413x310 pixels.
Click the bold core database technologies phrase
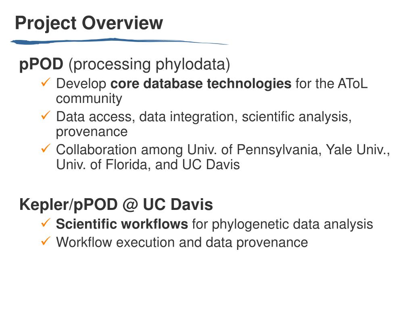click(x=201, y=84)
